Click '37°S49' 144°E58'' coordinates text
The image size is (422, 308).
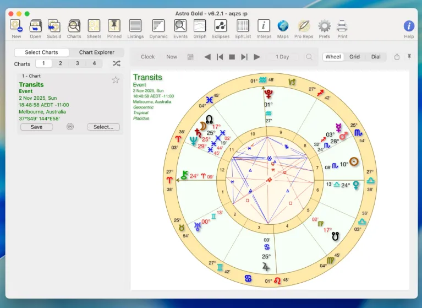(39, 118)
